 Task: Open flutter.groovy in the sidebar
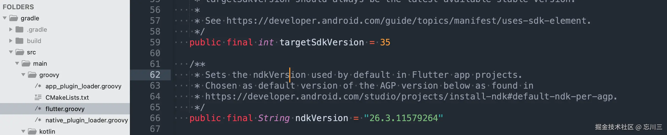pos(65,109)
